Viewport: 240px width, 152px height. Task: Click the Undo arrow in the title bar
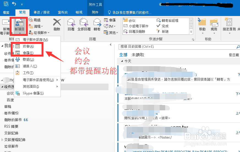[x=14, y=4]
